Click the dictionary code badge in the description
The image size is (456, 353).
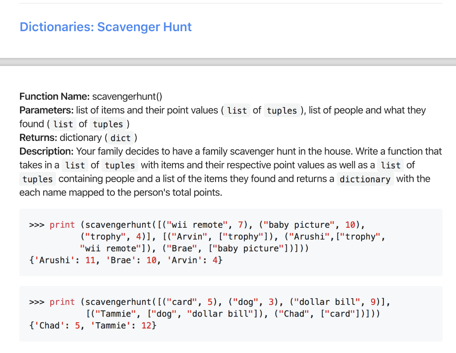[365, 179]
